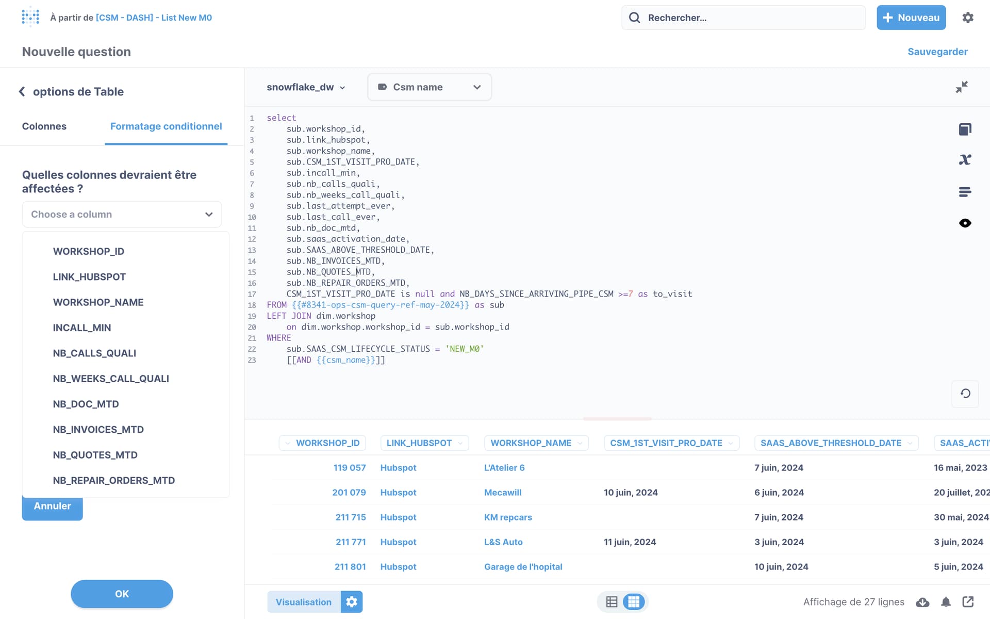This screenshot has width=990, height=619.
Task: Open the variables X icon
Action: pos(965,160)
